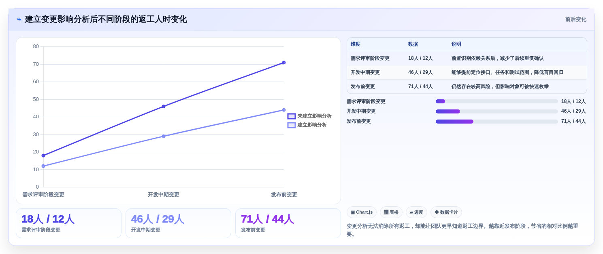Click the Chart.js tag chip
The width and height of the screenshot is (603, 254).
[x=362, y=212]
